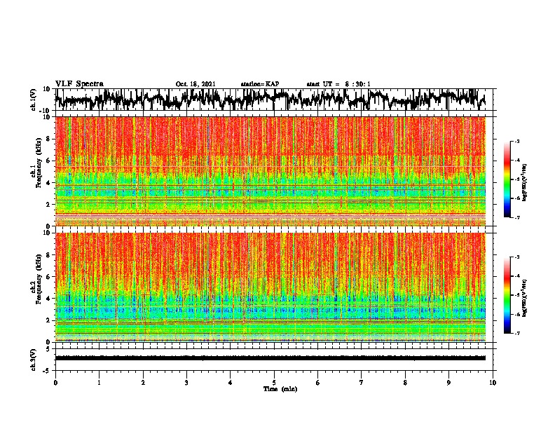Click the '6' kHz tick on ch.2 spectrogram
This screenshot has width=555, height=429.
pos(48,277)
